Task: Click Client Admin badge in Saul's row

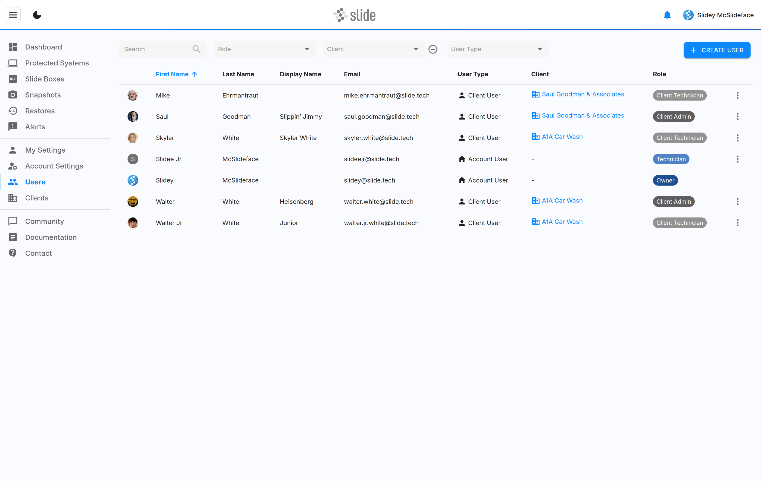Action: (674, 117)
